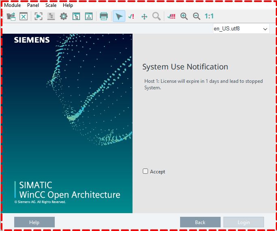Image resolution: width=277 pixels, height=231 pixels.
Task: Open the Module menu
Action: coord(12,5)
